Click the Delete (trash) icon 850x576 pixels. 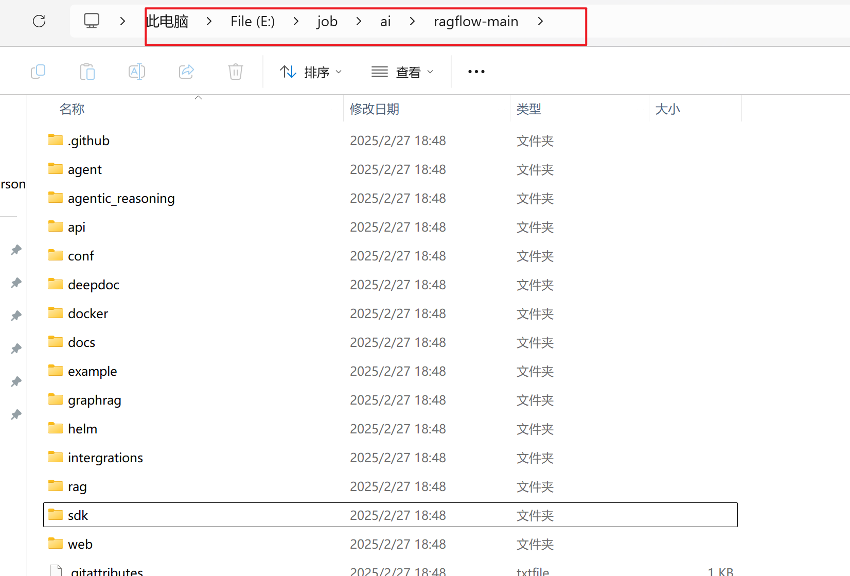click(236, 72)
